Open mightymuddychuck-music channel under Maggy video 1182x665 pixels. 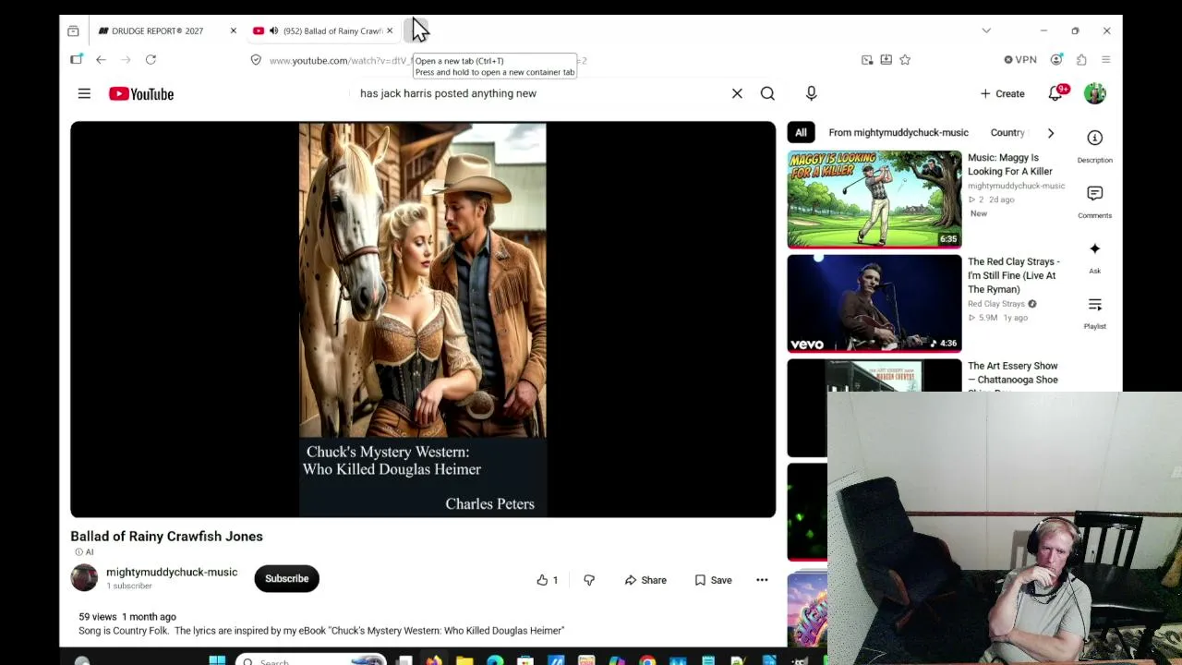(x=1016, y=186)
